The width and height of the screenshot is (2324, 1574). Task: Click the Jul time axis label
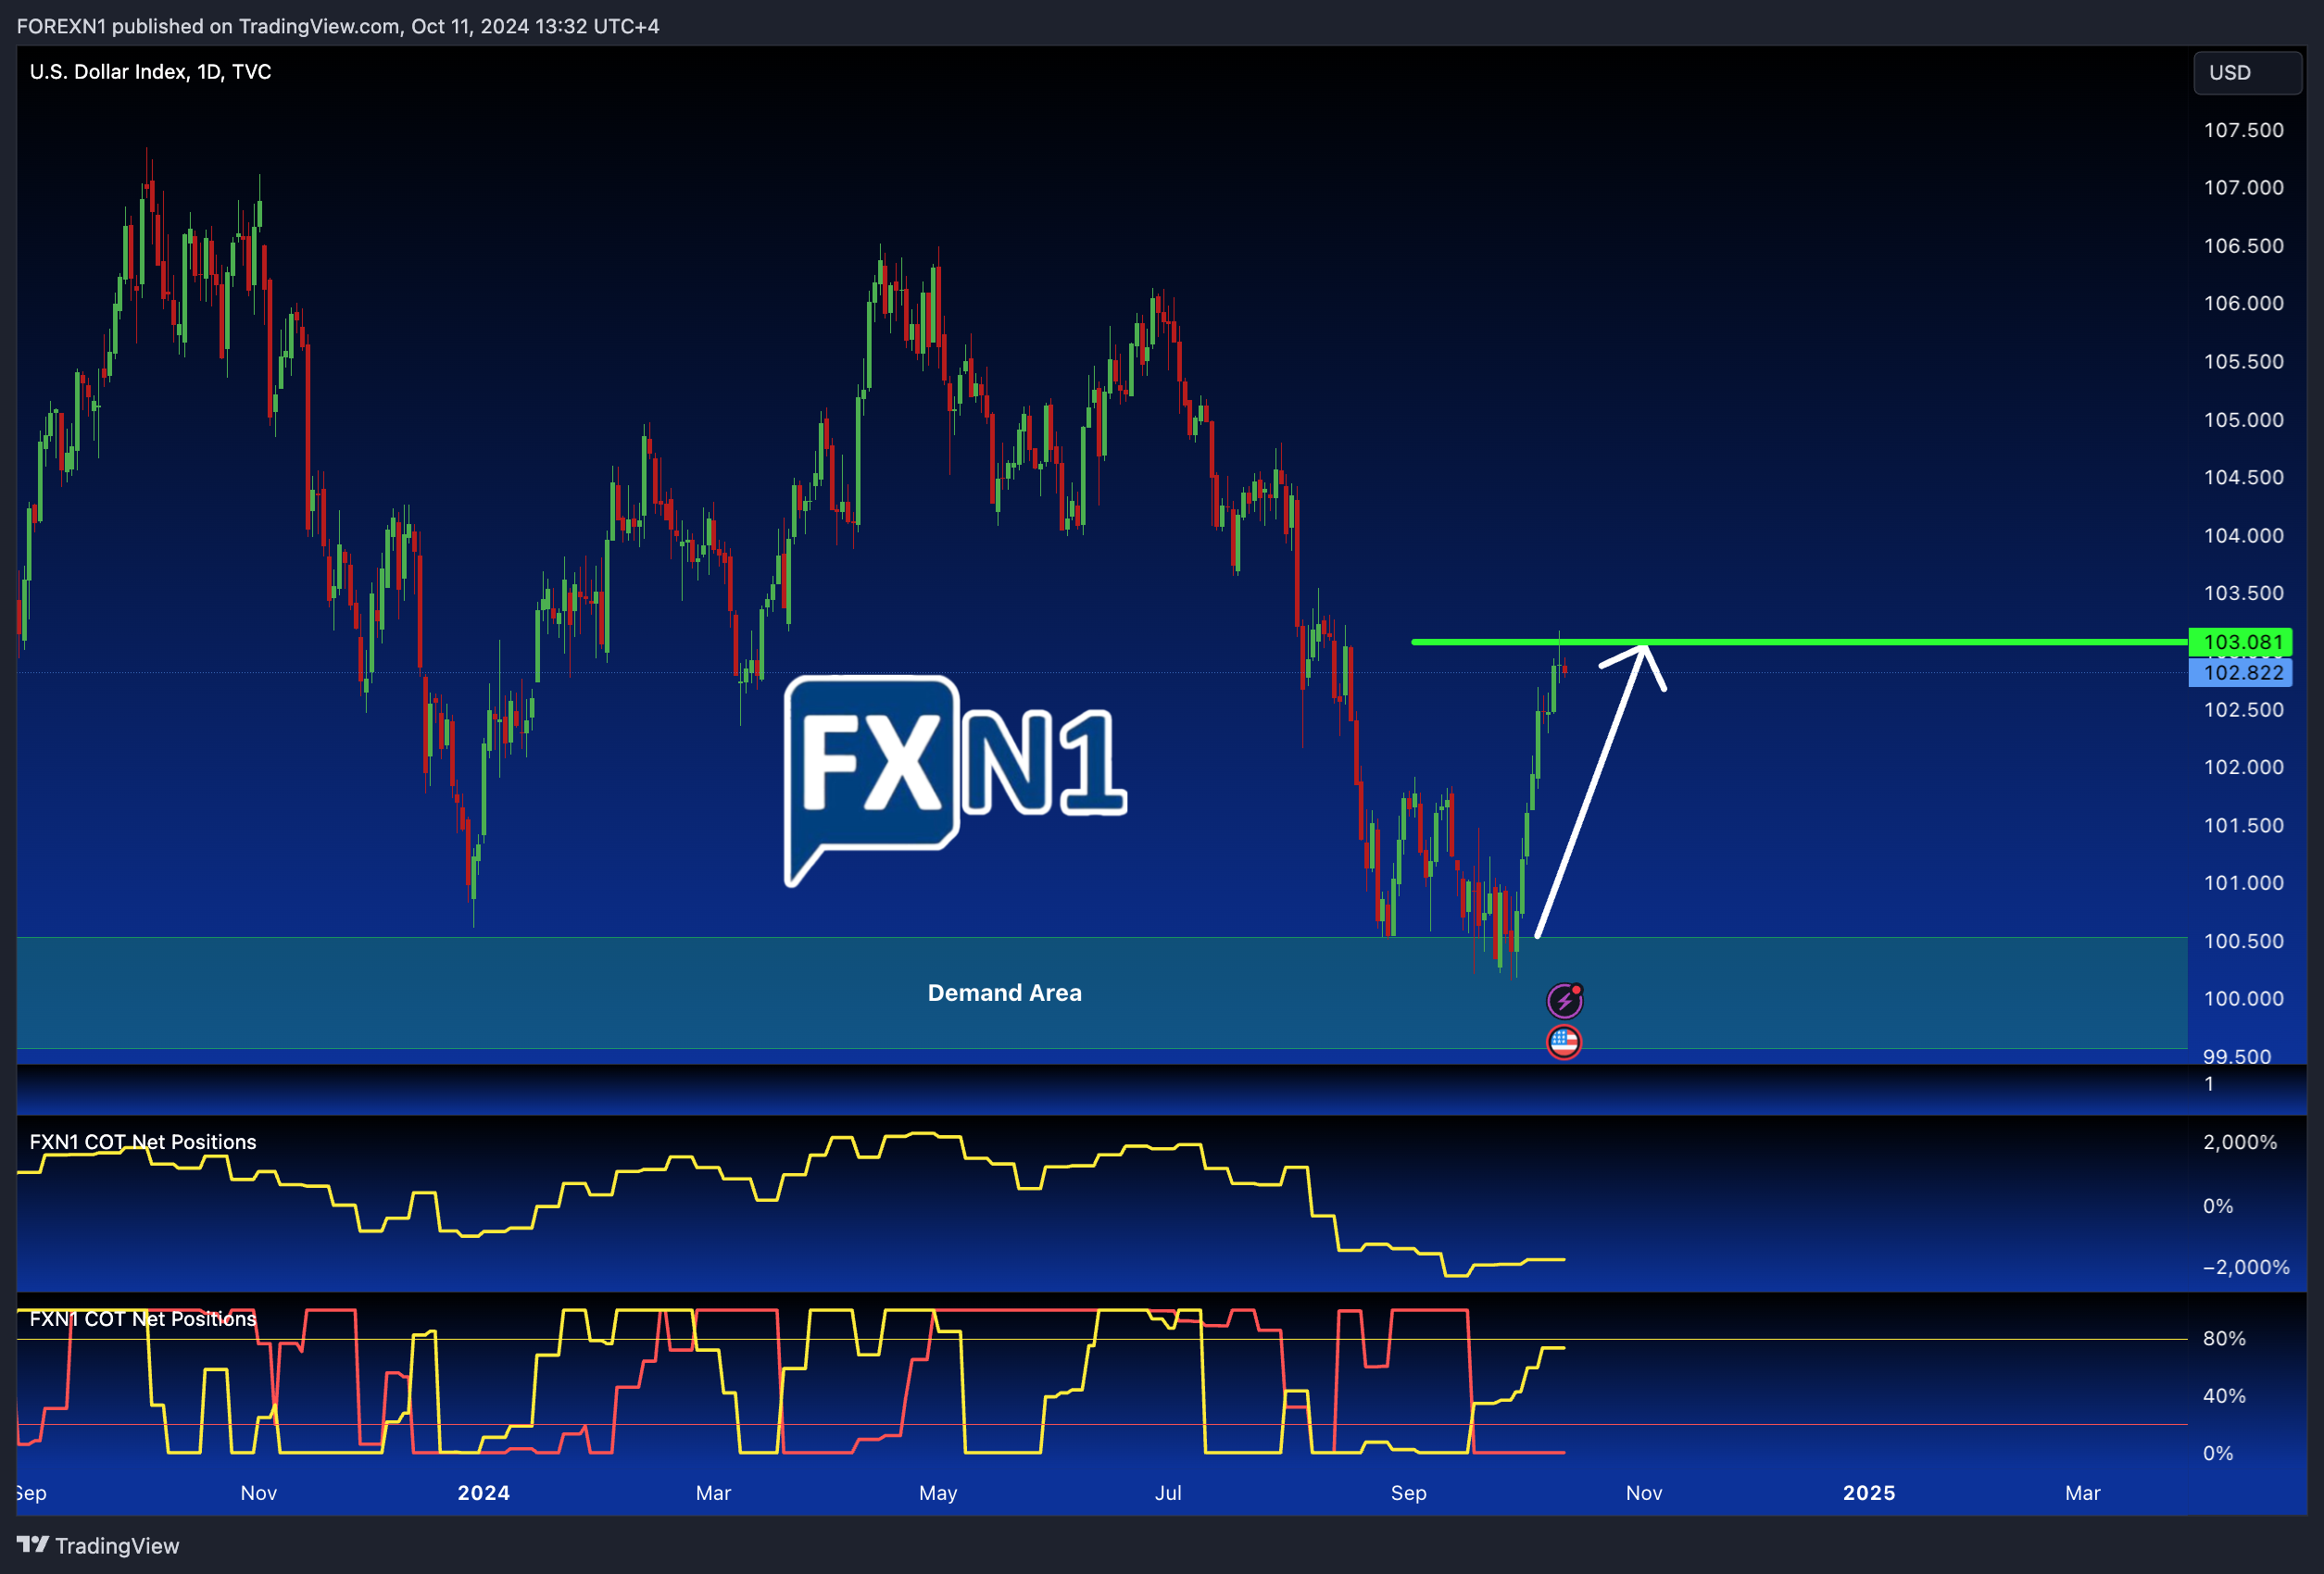click(x=1168, y=1492)
